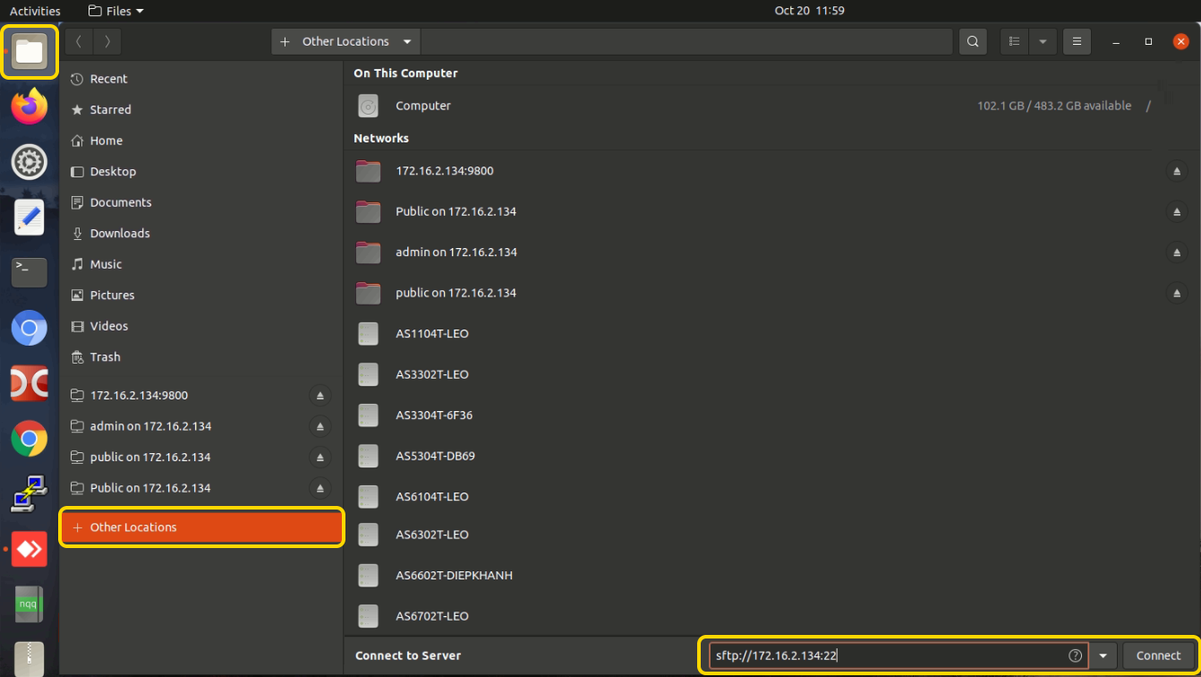1201x677 pixels.
Task: Open the Activities overview
Action: coord(35,10)
